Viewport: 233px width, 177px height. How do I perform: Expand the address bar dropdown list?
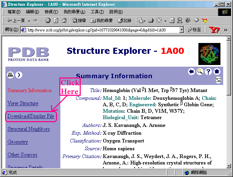tap(181, 30)
